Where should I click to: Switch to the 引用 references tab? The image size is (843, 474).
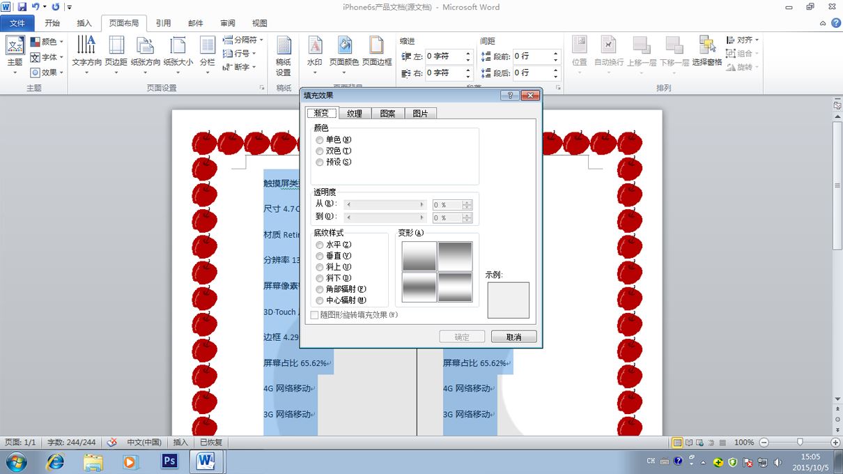click(x=163, y=23)
